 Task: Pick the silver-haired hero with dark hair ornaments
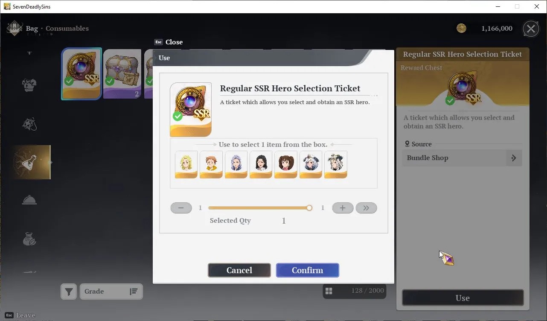[x=311, y=164]
